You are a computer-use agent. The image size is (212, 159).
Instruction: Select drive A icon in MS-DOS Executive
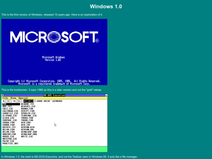point(7,101)
